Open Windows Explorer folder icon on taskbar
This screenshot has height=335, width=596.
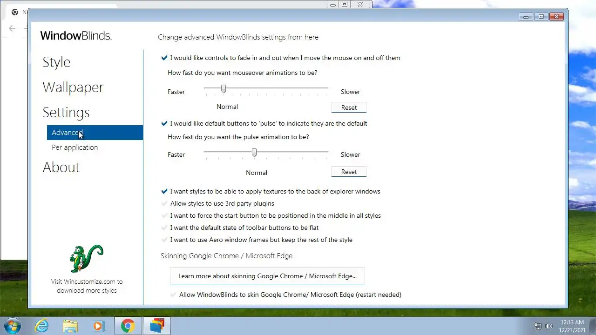[70, 326]
